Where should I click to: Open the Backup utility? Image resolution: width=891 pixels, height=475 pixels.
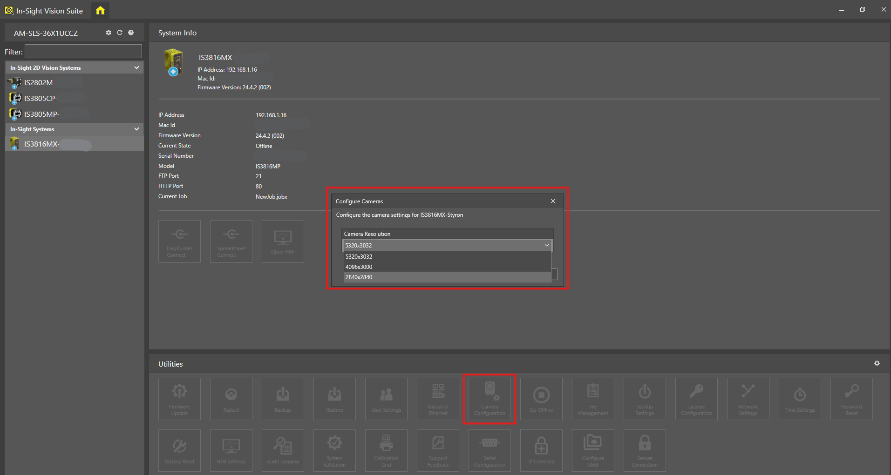283,399
